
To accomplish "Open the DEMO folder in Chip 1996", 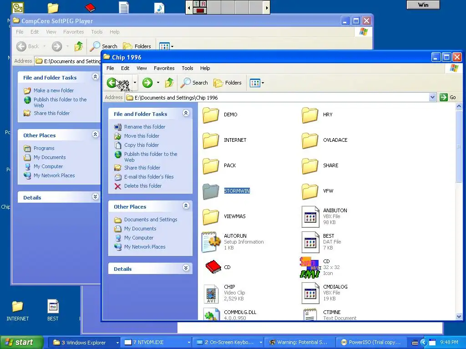I will tap(220, 115).
